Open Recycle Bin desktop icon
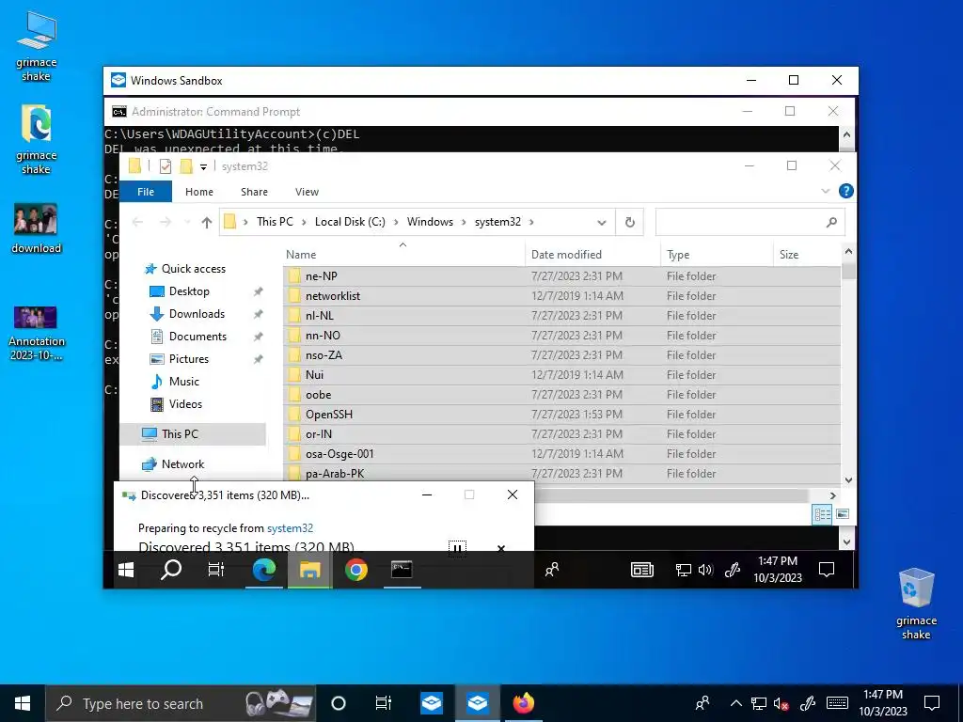Image resolution: width=963 pixels, height=722 pixels. coord(916,604)
